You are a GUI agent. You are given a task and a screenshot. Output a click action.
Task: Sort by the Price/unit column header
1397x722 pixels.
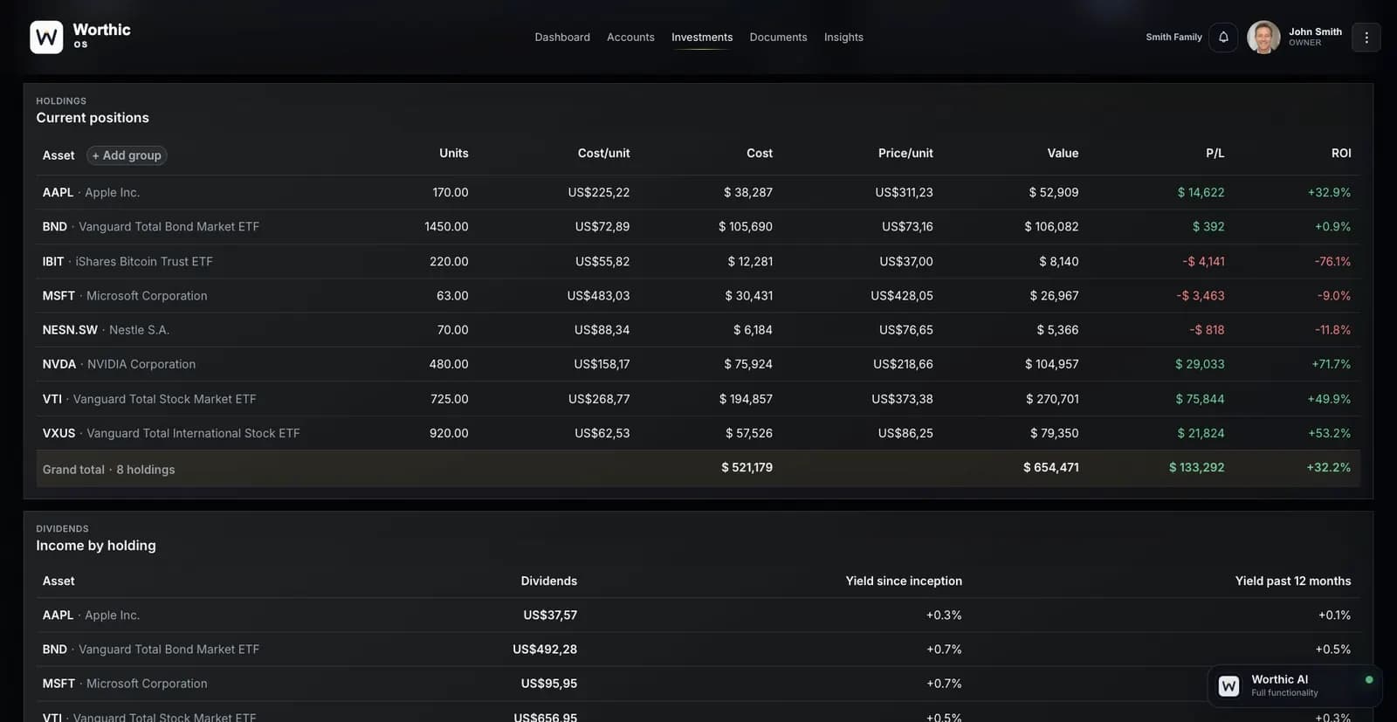[905, 153]
